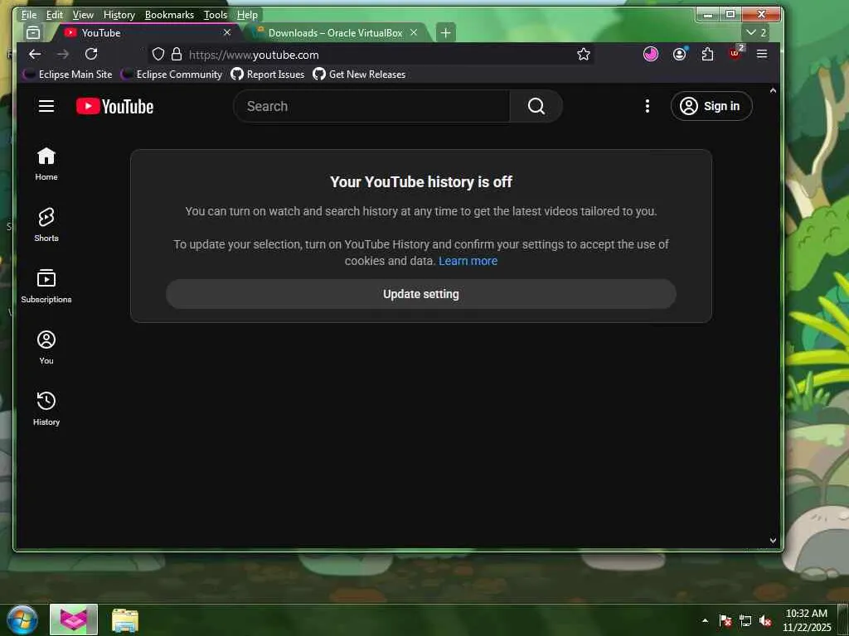Click the Sign in button

click(711, 106)
